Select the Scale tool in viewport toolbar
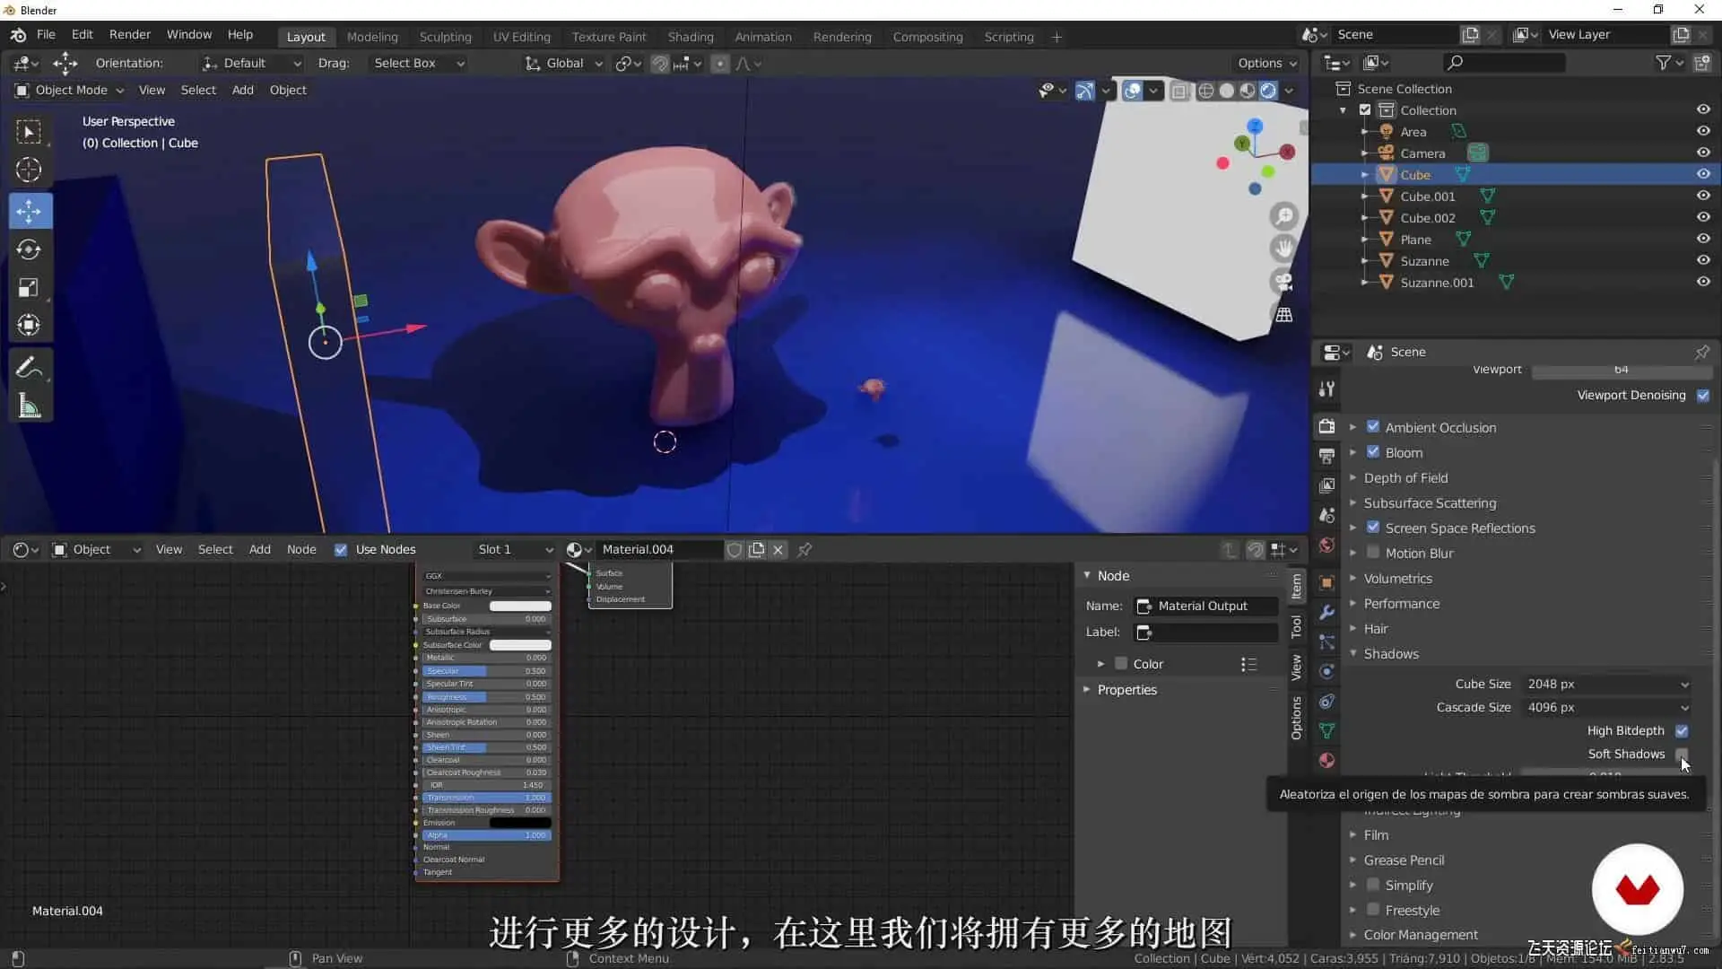Screen dimensions: 1722x969 [29, 288]
